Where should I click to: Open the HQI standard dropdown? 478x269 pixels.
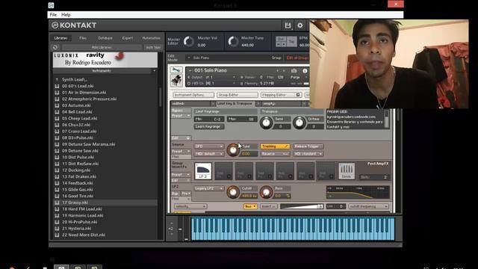coord(308,154)
